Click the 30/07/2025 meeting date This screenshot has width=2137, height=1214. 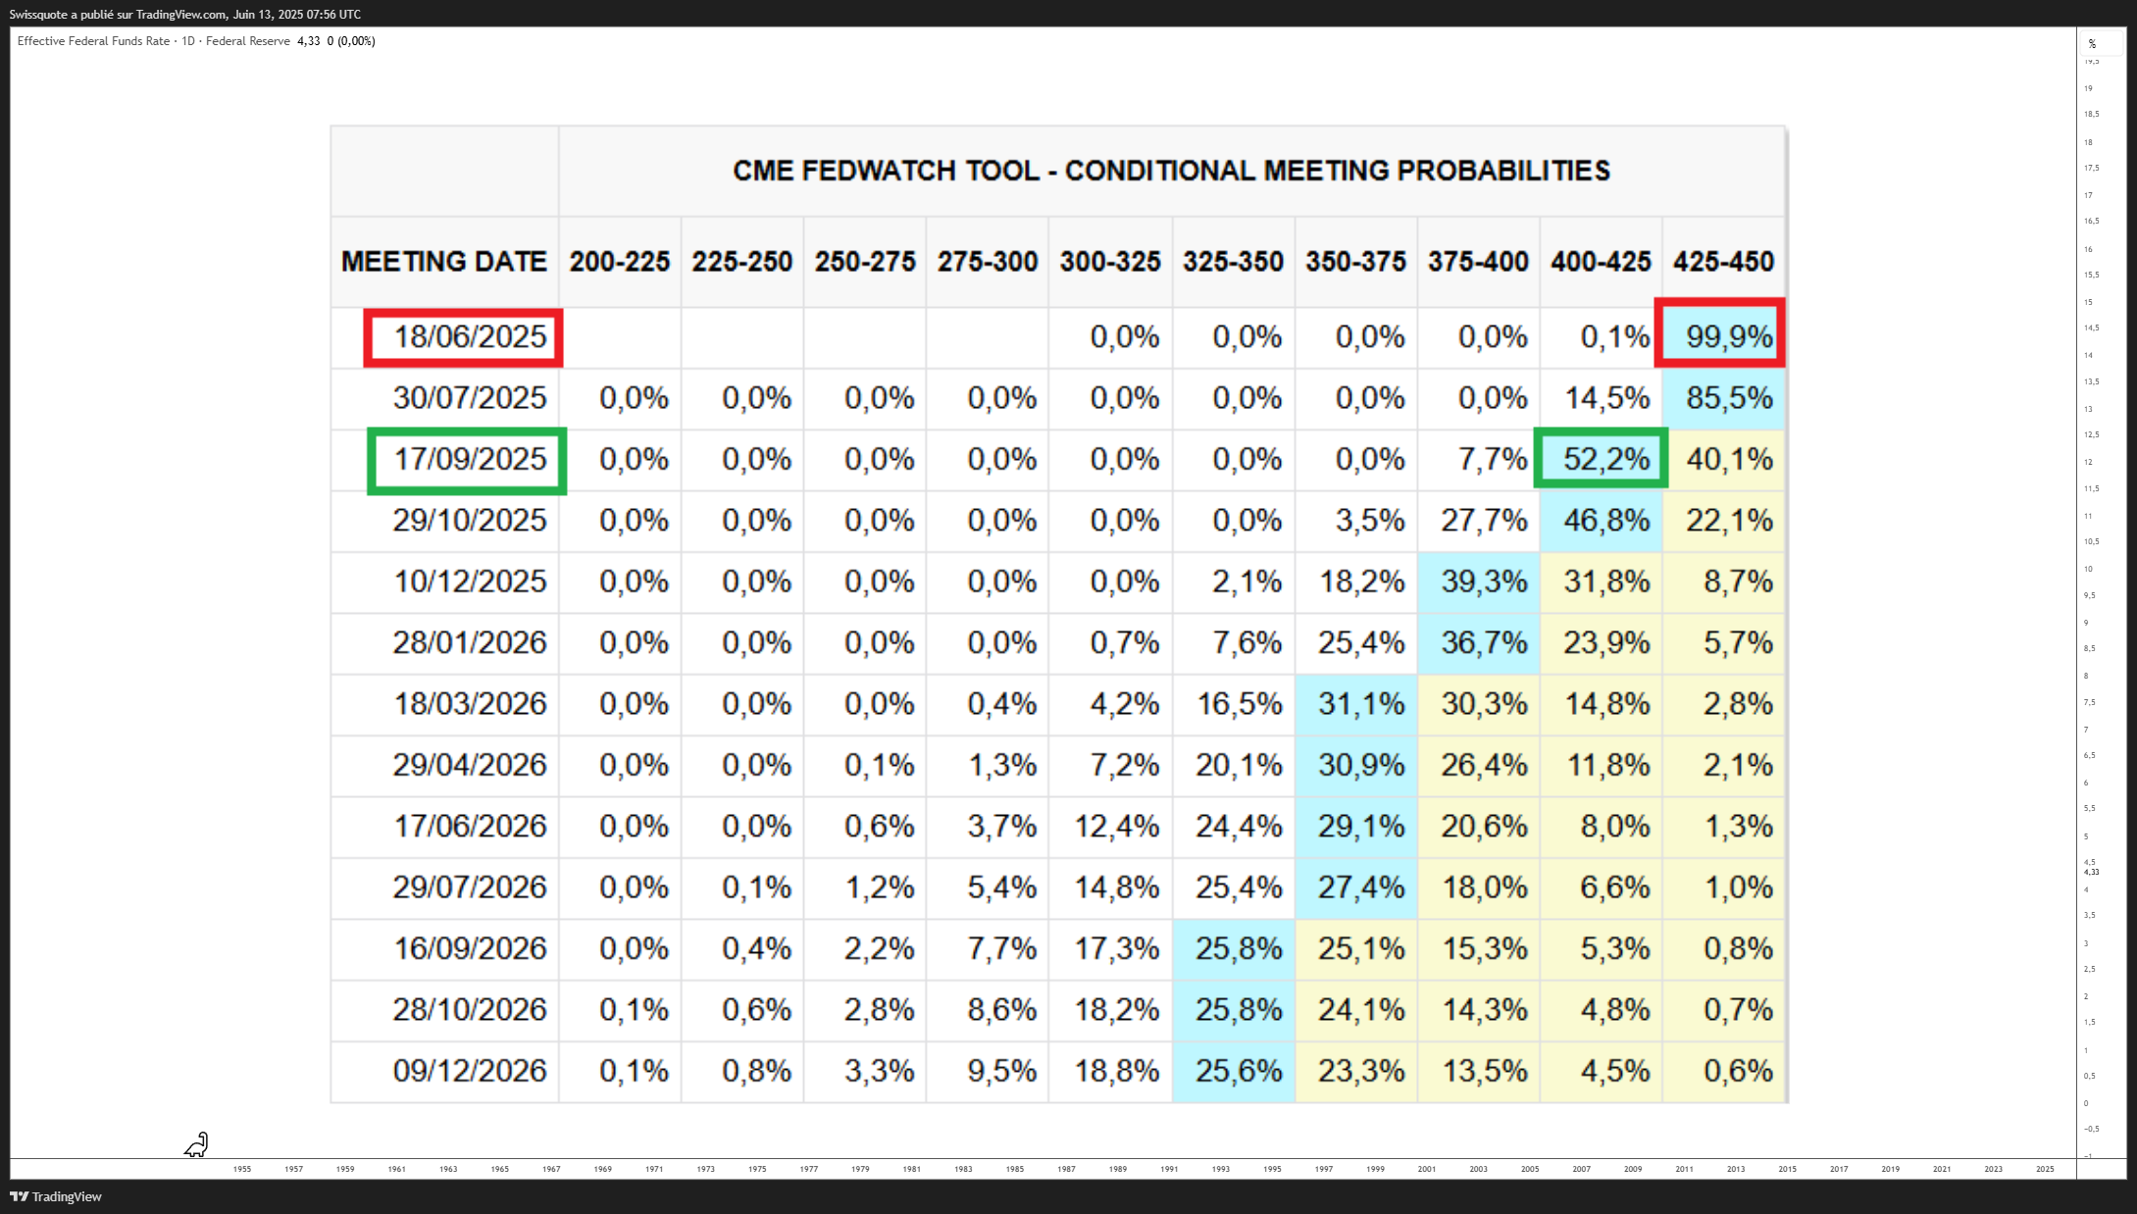point(470,398)
